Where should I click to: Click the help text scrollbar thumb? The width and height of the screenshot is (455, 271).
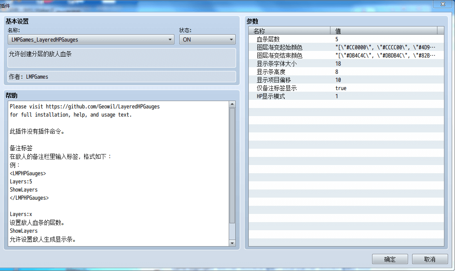point(232,165)
